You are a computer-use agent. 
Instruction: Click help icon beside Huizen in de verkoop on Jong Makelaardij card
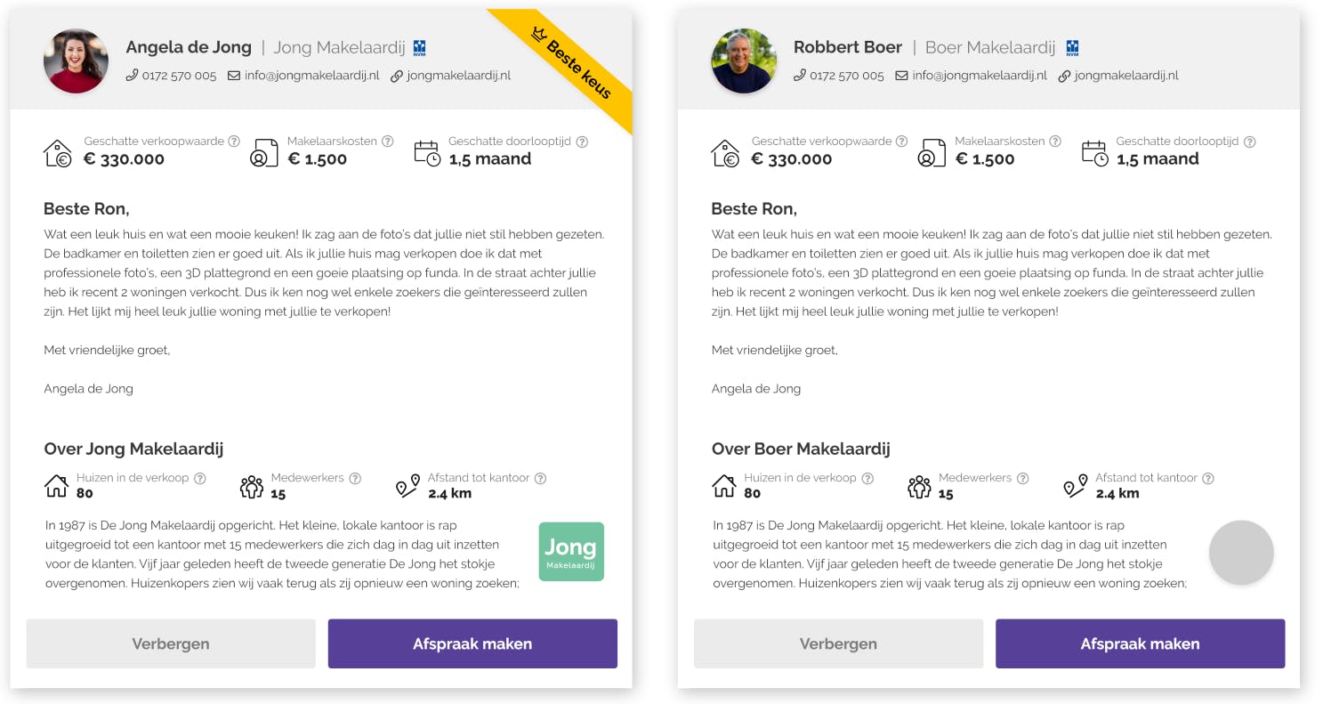200,478
